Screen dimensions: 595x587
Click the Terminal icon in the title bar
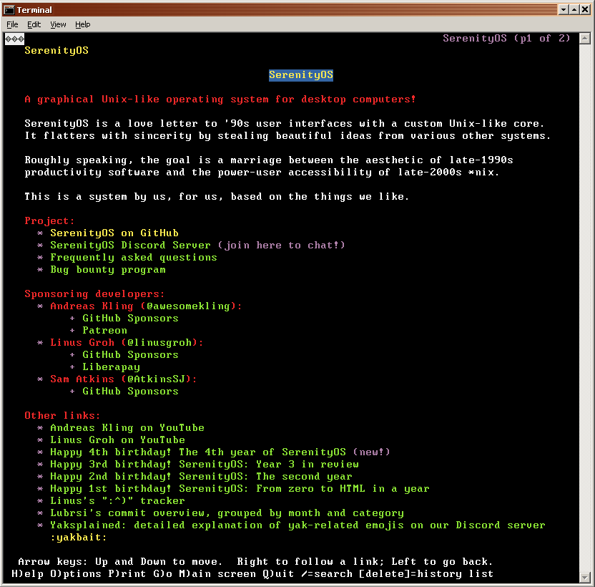click(9, 10)
